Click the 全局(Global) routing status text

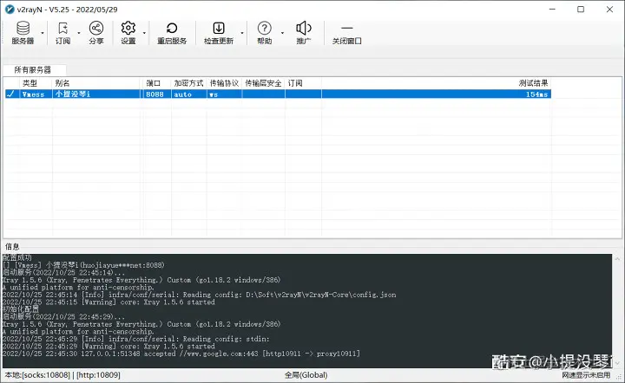[x=306, y=374]
